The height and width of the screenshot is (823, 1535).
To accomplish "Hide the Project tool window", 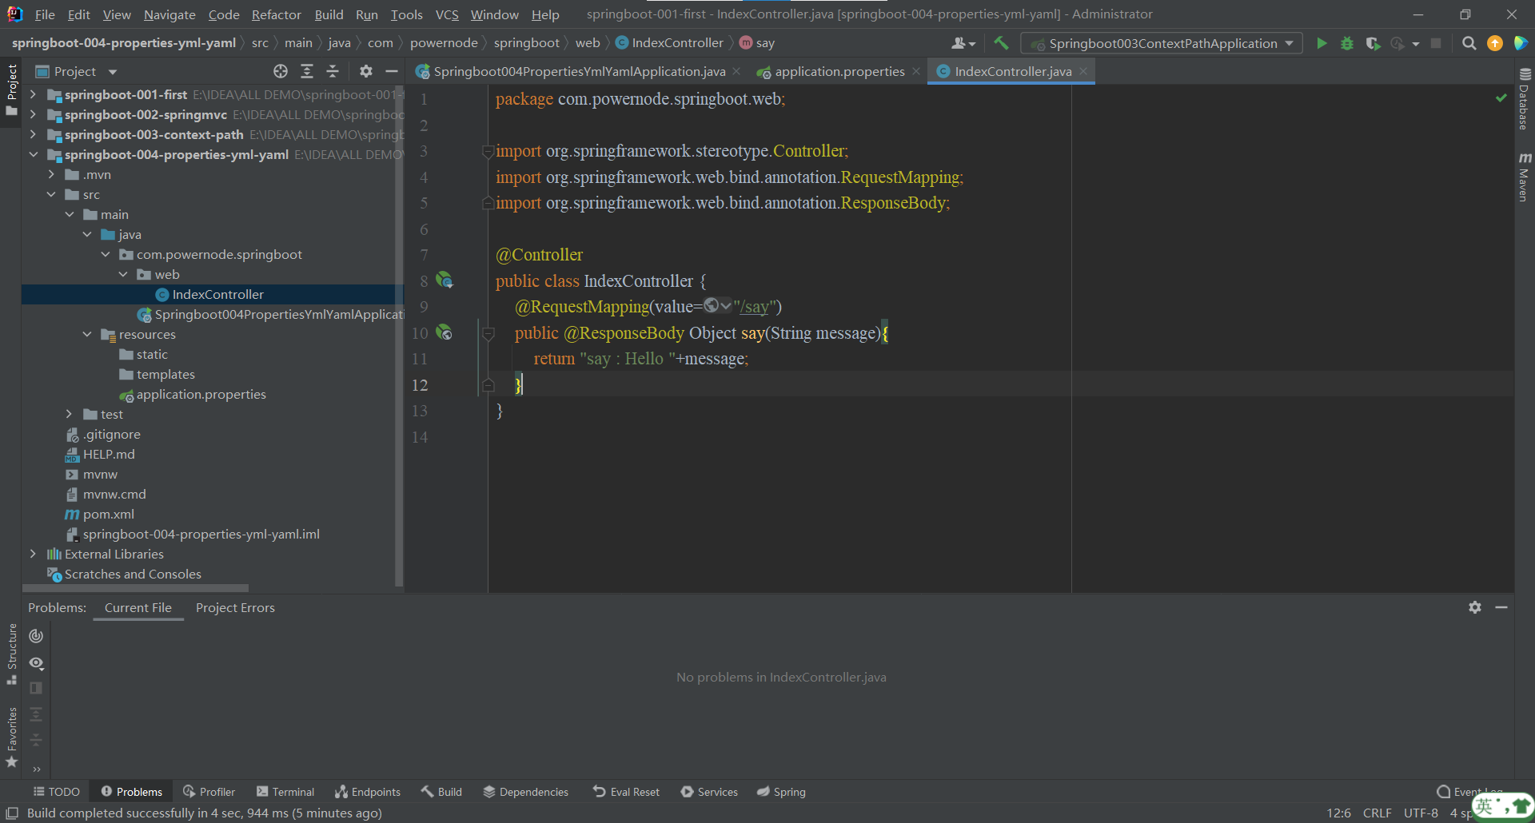I will [392, 72].
